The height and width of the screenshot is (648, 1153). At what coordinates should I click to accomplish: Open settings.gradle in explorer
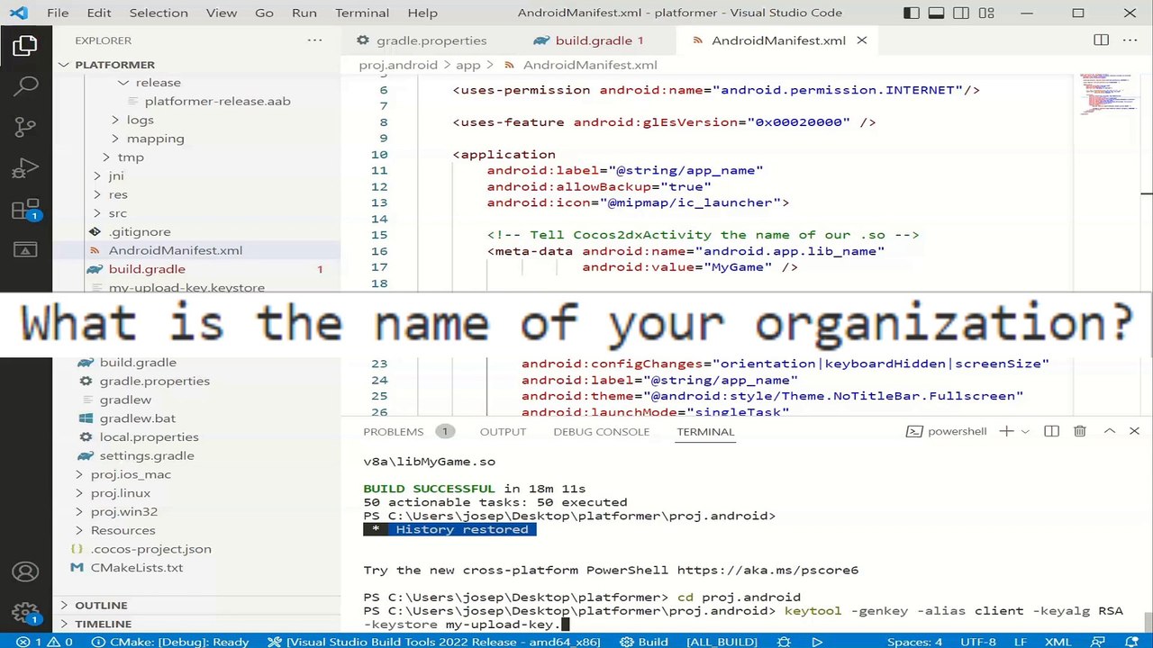146,455
